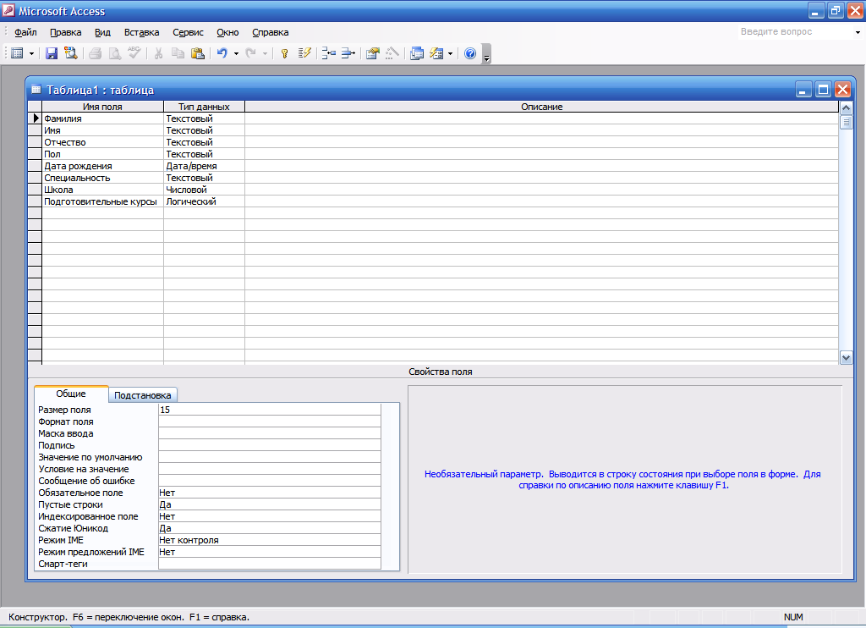Select the Пол field name cell
The height and width of the screenshot is (628, 866).
coord(102,154)
